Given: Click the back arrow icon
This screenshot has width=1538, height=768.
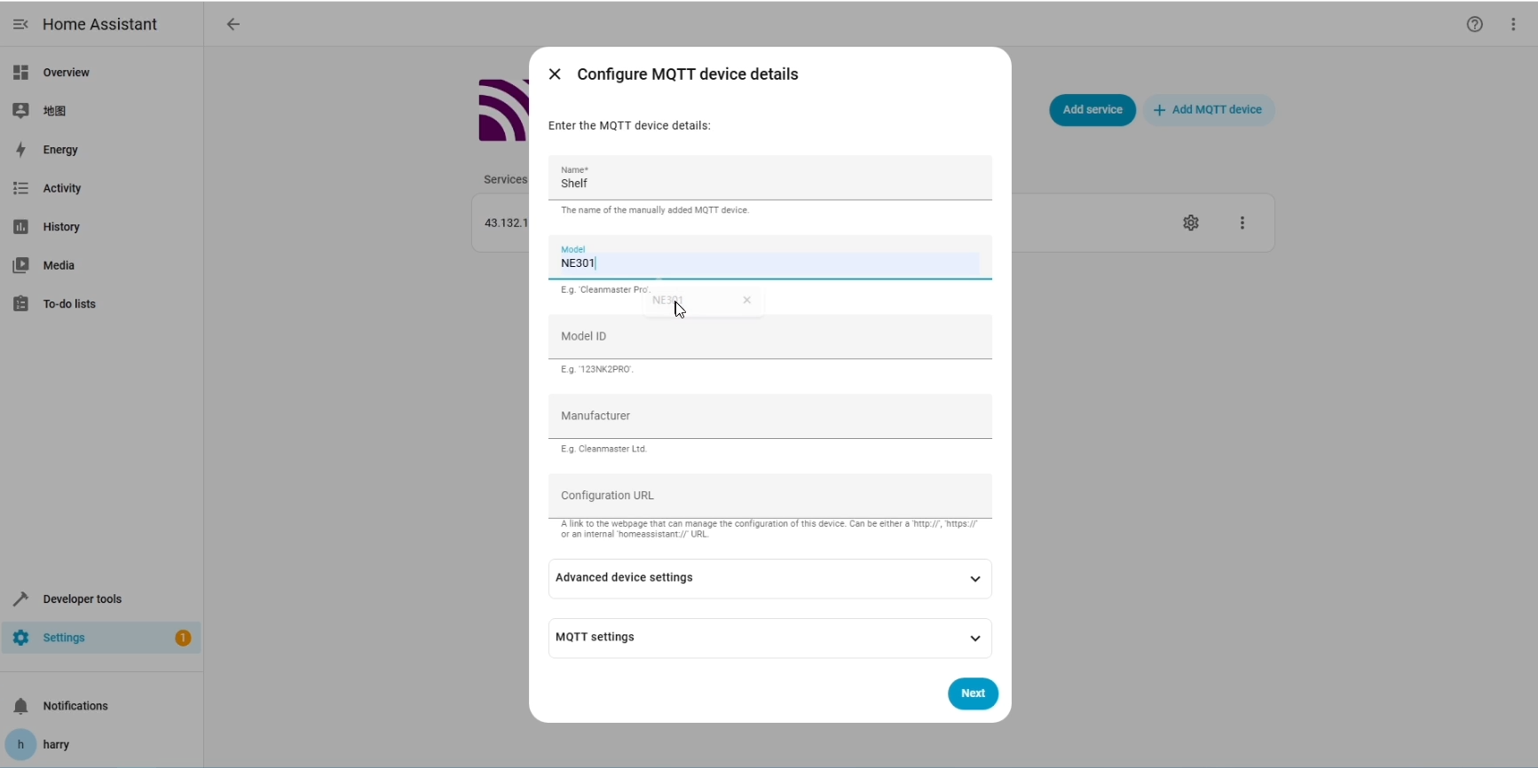Looking at the screenshot, I should tap(233, 25).
